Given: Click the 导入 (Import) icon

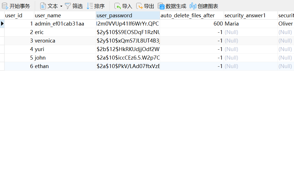Looking at the screenshot, I should click(x=118, y=6).
